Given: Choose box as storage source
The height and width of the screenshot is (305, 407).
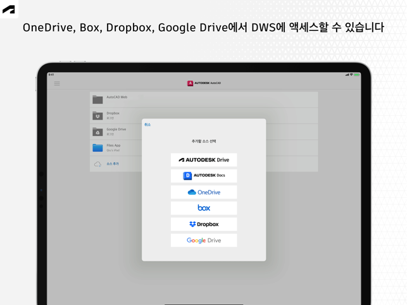Looking at the screenshot, I should point(204,208).
